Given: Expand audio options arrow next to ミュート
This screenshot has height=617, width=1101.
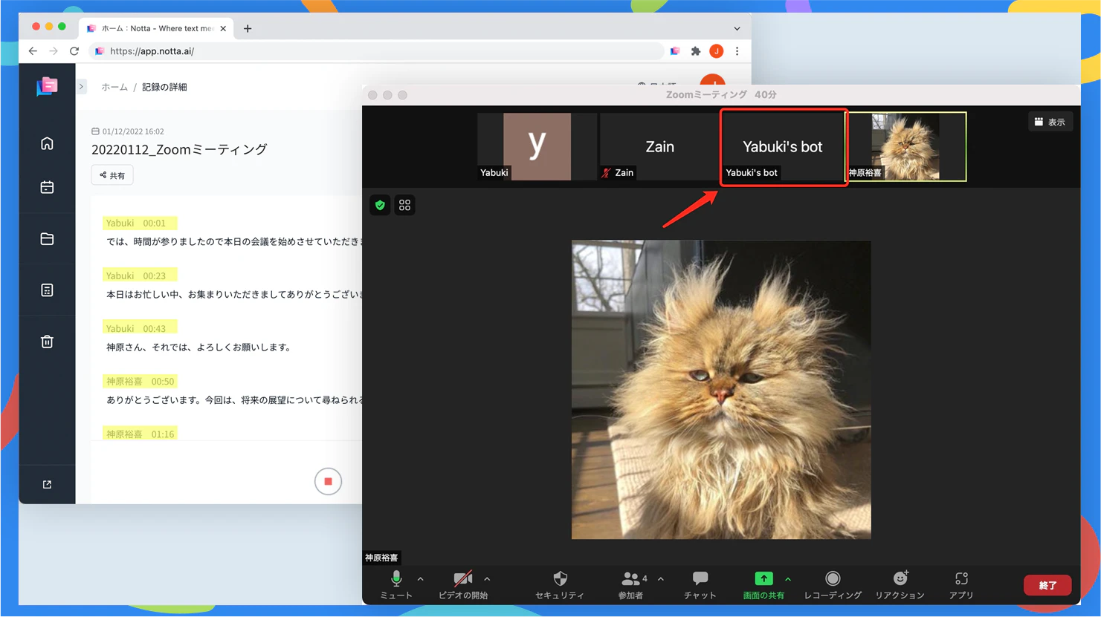Looking at the screenshot, I should [421, 579].
